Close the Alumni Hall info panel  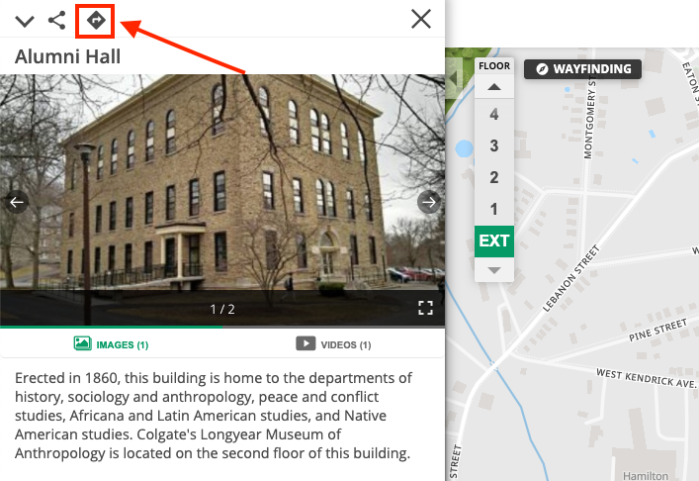pos(421,19)
